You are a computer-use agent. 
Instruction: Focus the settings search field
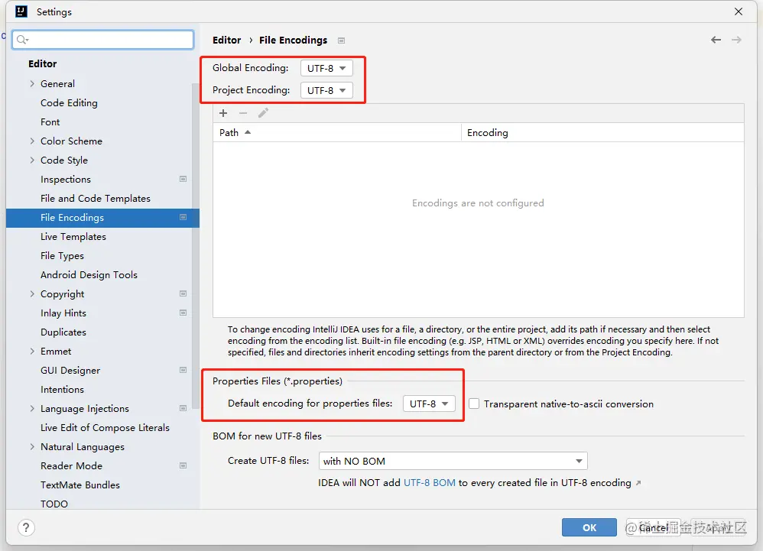103,40
